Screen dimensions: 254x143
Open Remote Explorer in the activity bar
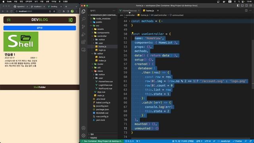coord(83,50)
